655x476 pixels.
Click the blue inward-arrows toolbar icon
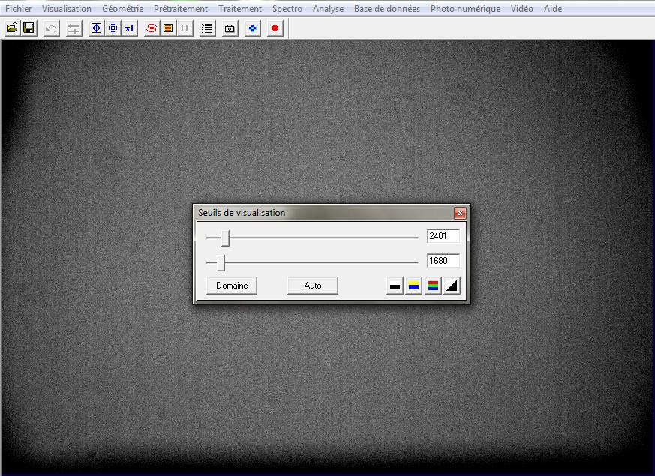click(113, 28)
